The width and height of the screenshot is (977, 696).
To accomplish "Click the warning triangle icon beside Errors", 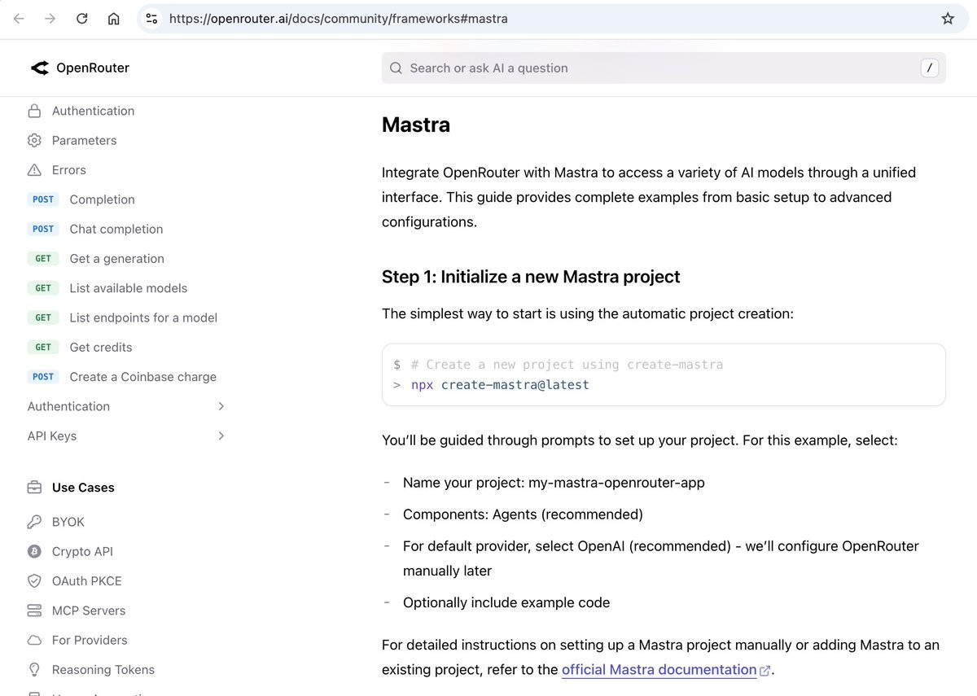I will (34, 170).
